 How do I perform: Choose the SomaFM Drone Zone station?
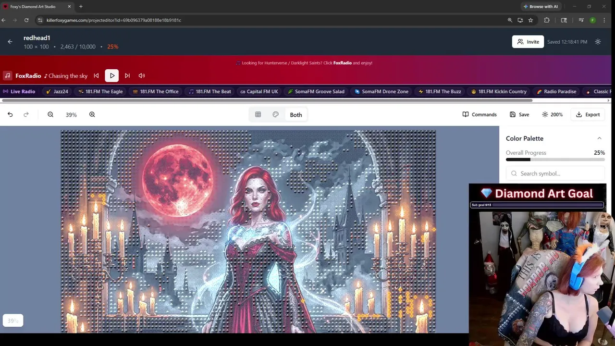click(x=381, y=91)
